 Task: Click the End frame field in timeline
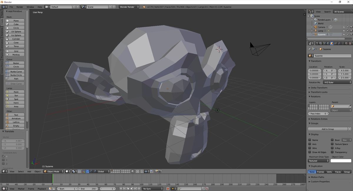(88, 189)
